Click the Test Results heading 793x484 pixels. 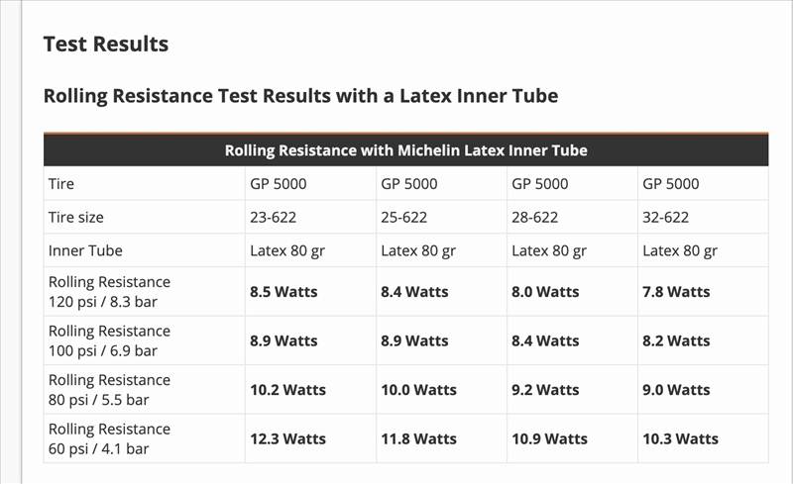(x=106, y=45)
